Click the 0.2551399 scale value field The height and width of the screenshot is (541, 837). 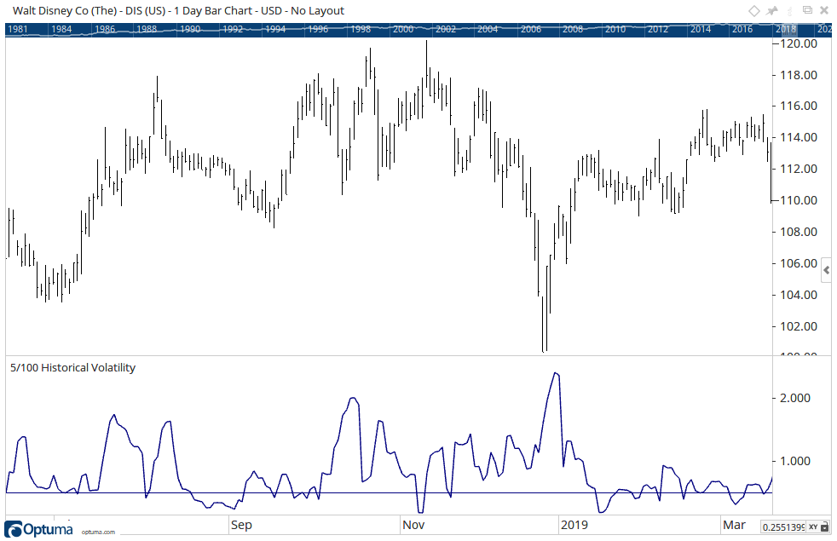point(783,527)
